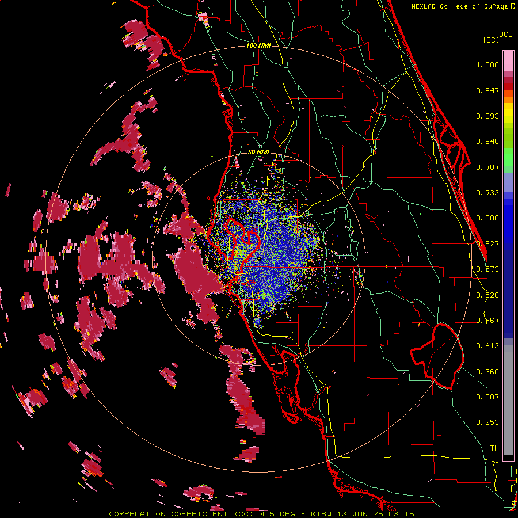Click the 0.5 DEG elevation text

click(x=279, y=514)
